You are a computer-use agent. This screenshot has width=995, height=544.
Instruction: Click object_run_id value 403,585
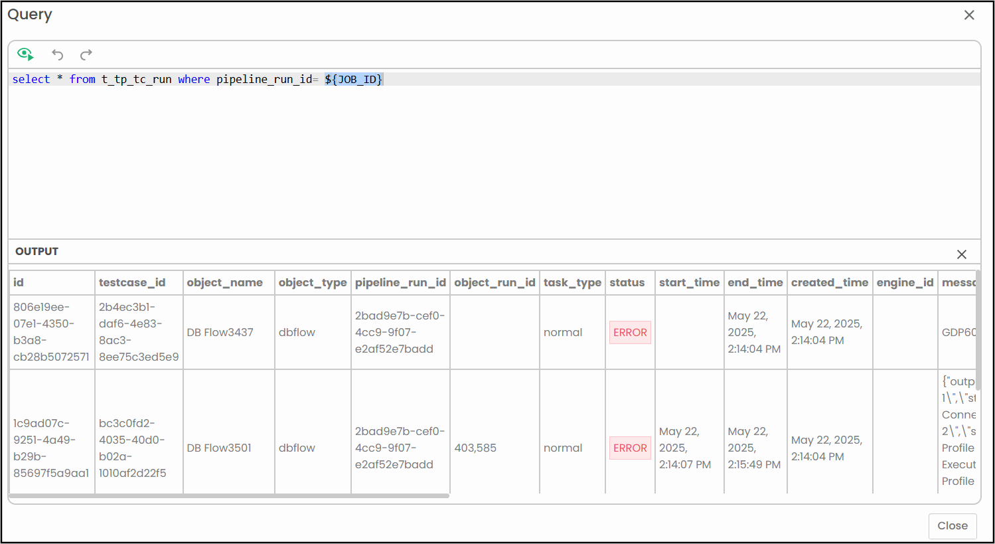click(475, 448)
